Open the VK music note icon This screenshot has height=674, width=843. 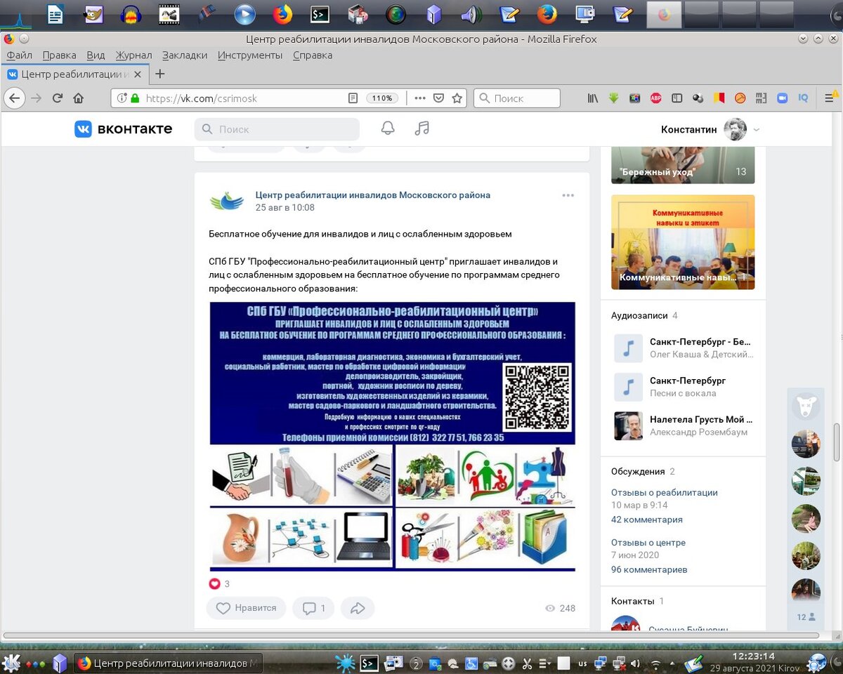pyautogui.click(x=421, y=128)
